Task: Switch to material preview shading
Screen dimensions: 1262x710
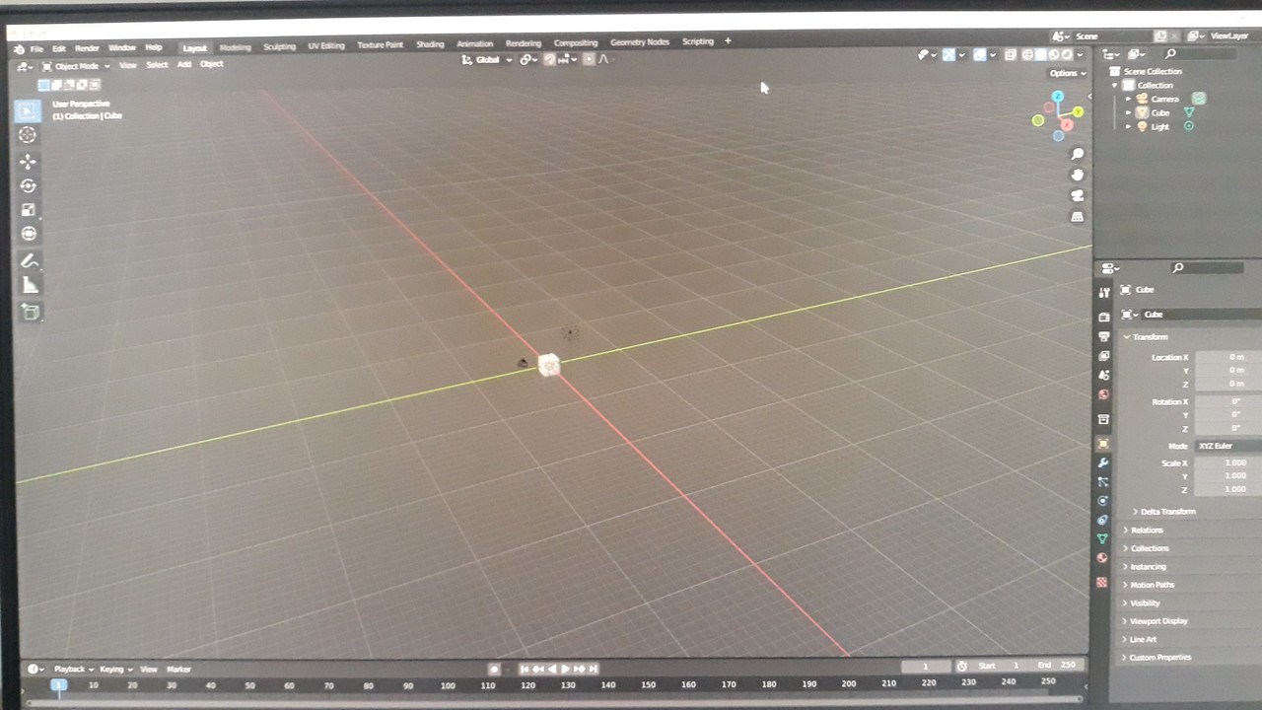Action: (x=1053, y=55)
